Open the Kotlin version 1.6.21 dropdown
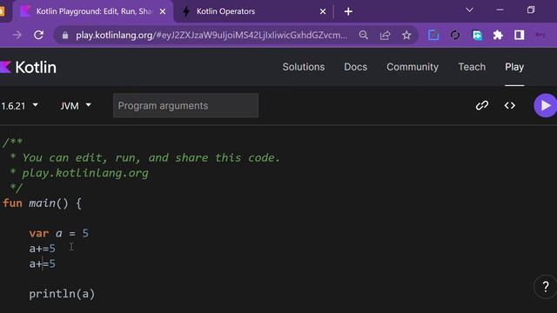Image resolution: width=557 pixels, height=313 pixels. tap(19, 106)
